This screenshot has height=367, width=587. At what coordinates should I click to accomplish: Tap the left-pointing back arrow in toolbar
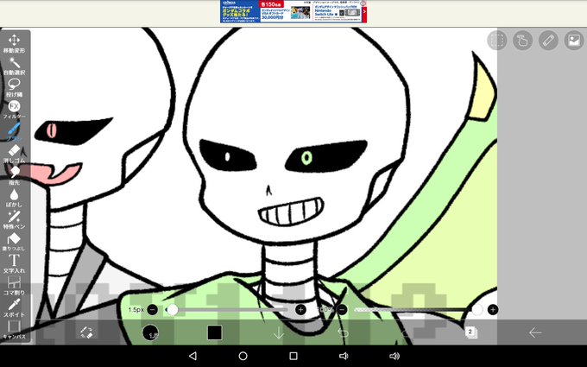coord(535,332)
